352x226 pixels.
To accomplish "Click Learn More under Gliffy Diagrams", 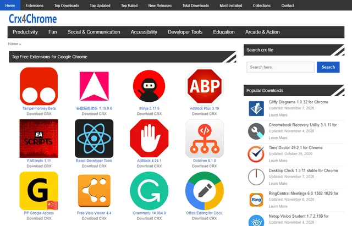I will (x=278, y=115).
